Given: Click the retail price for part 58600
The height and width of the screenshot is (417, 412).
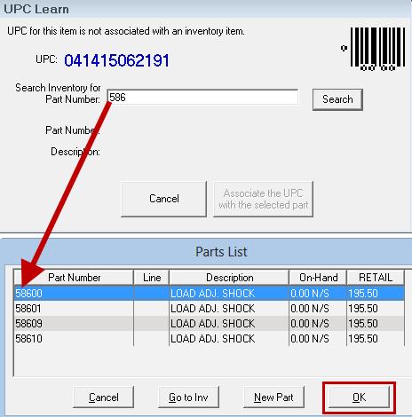Looking at the screenshot, I should (363, 294).
